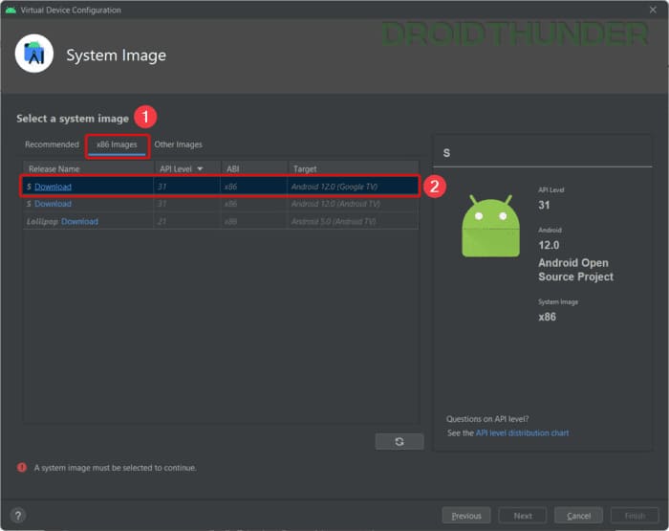
Task: Sort by the API Level column arrow
Action: click(x=200, y=169)
